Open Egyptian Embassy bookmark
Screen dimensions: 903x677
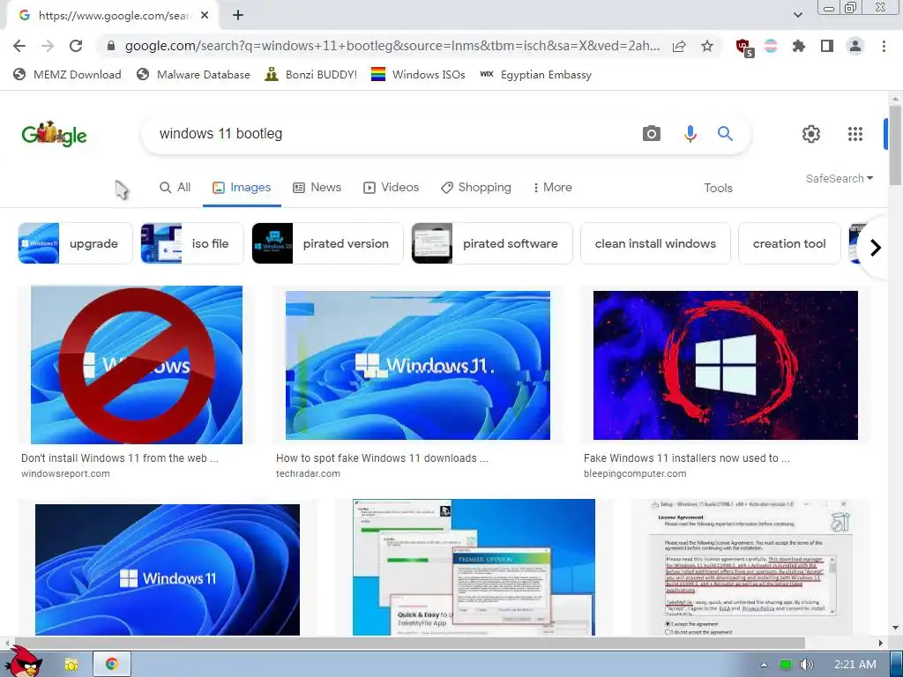click(535, 74)
